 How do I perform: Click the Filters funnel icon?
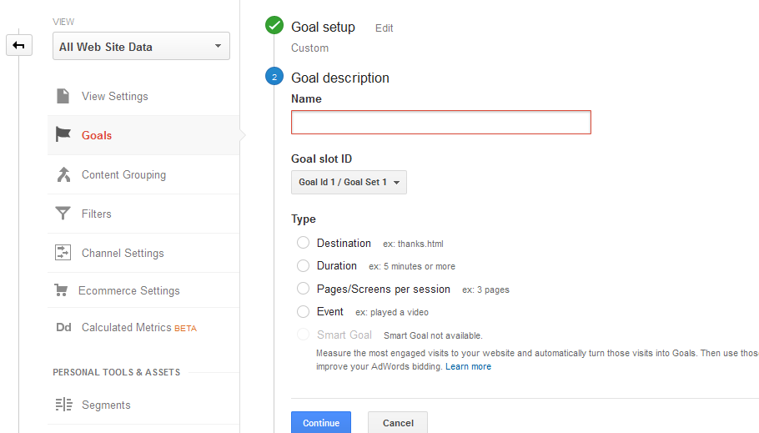[63, 214]
